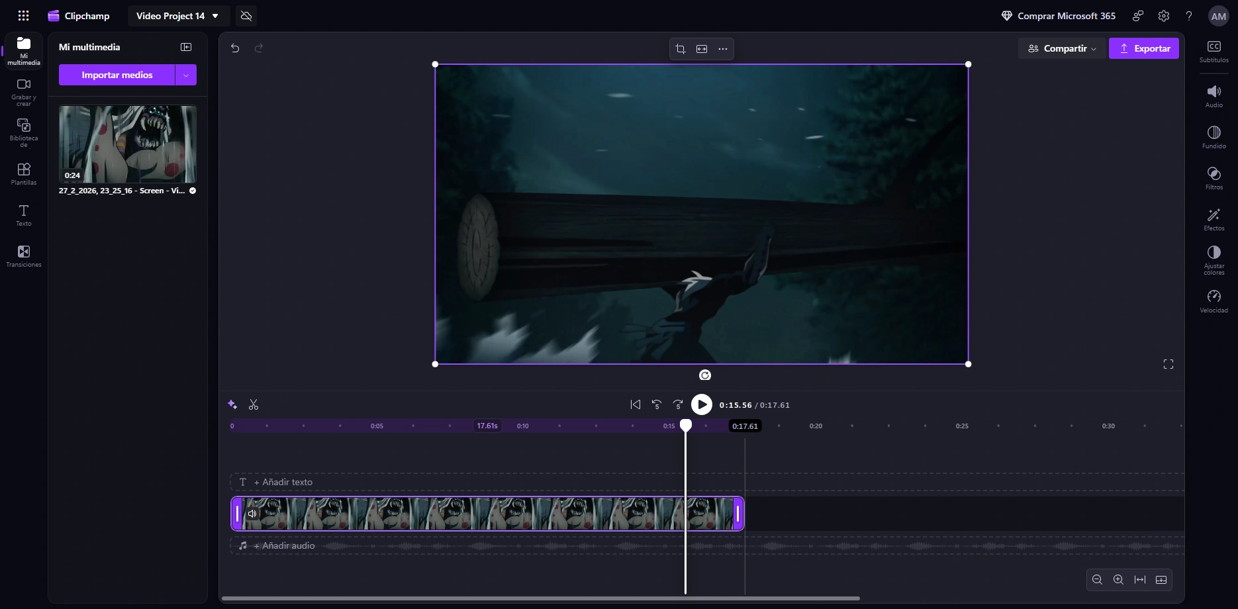This screenshot has height=609, width=1238.
Task: Expand the Importar medios dropdown arrow
Action: 186,75
